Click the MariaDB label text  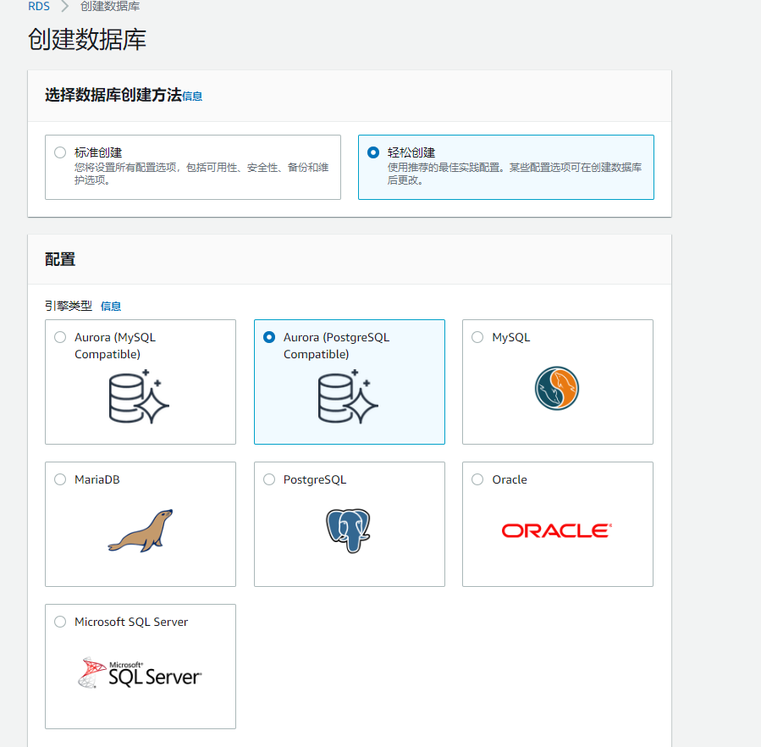point(97,479)
